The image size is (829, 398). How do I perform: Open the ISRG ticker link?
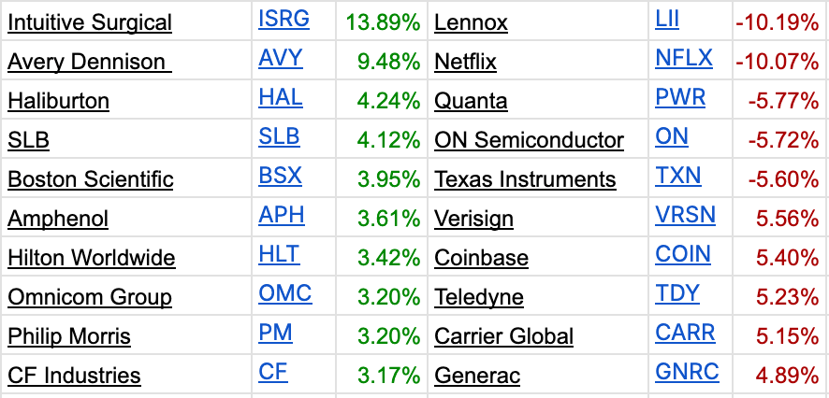pyautogui.click(x=284, y=20)
